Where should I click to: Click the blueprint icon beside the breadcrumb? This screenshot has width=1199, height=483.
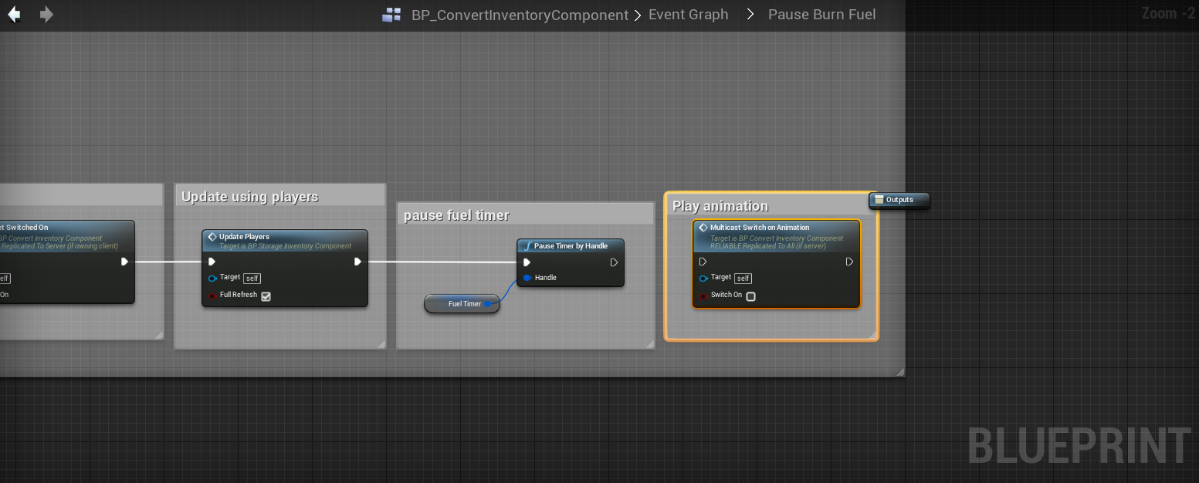(x=392, y=15)
